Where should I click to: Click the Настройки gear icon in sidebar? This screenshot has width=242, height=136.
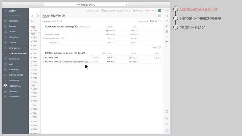pyautogui.click(x=5, y=97)
